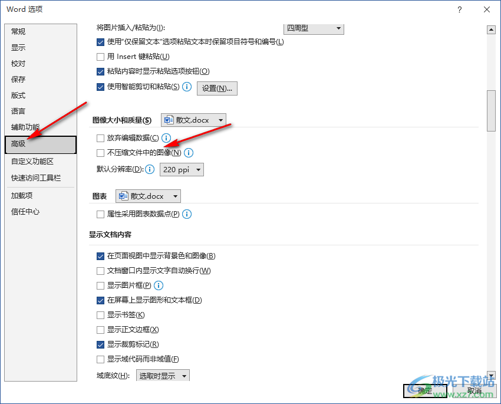Screen dimensions: 501x404
Task: Toggle 使用"仅保留文本"选项粘贴文本时保留项目符号和编号 checkbox
Action: [100, 42]
